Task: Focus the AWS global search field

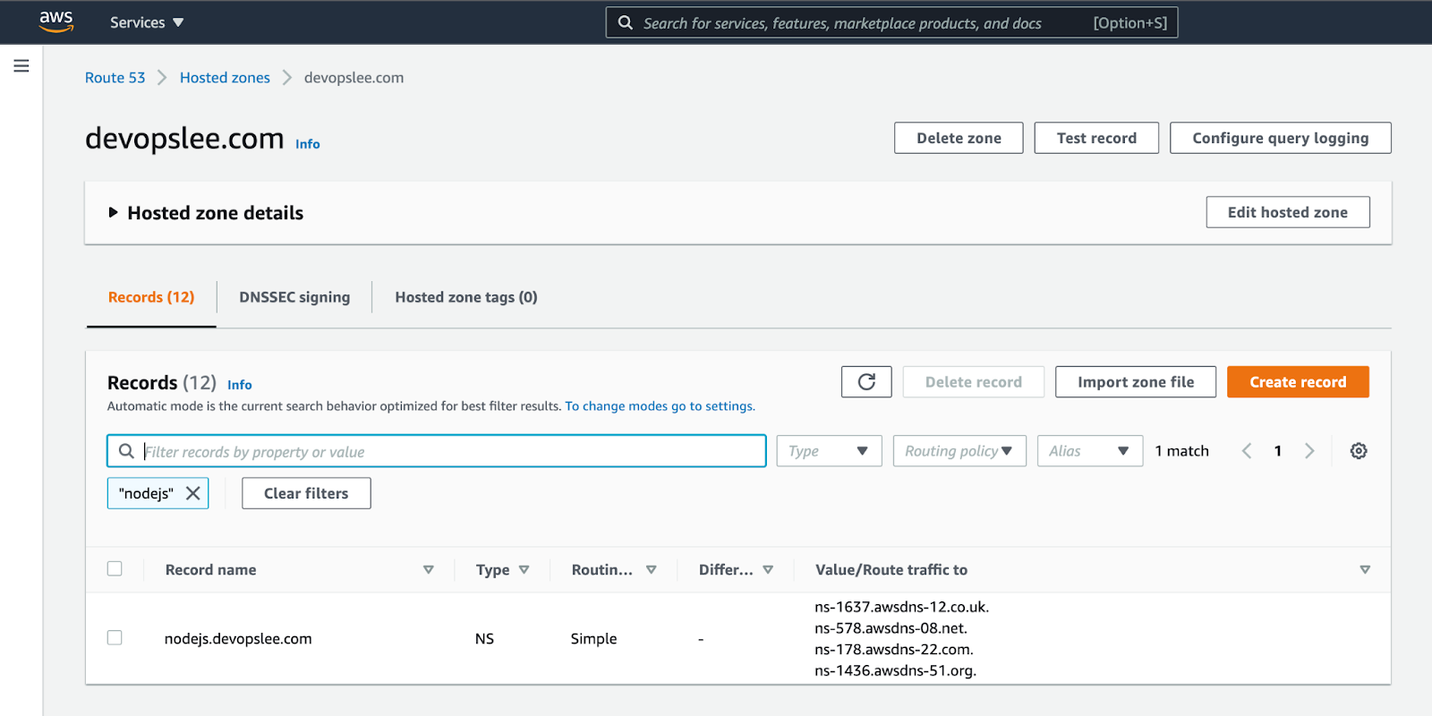Action: (891, 22)
